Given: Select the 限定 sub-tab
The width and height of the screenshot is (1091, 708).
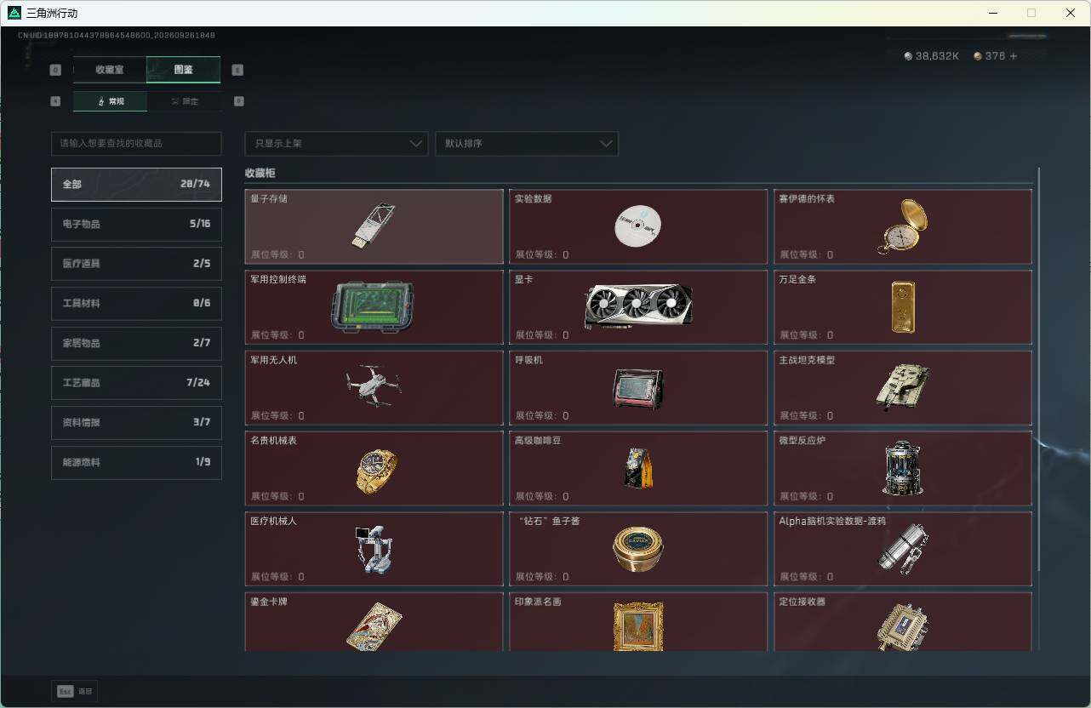Looking at the screenshot, I should (185, 101).
